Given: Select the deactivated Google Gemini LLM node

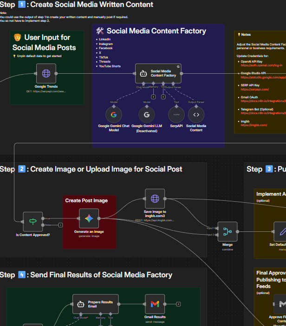Looking at the screenshot, I should tap(147, 114).
